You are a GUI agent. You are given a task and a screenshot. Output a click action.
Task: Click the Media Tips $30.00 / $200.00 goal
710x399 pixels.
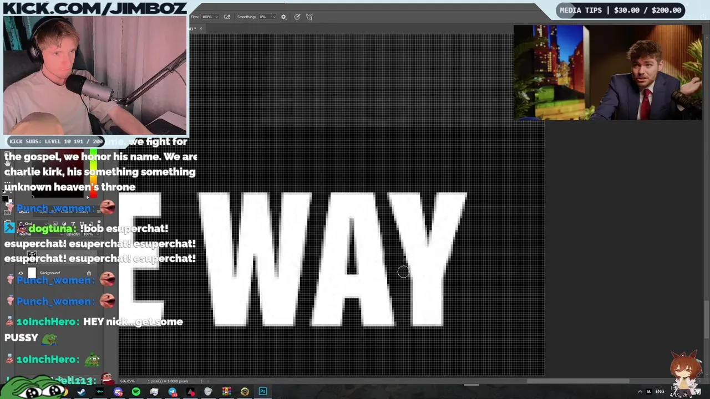click(x=620, y=10)
